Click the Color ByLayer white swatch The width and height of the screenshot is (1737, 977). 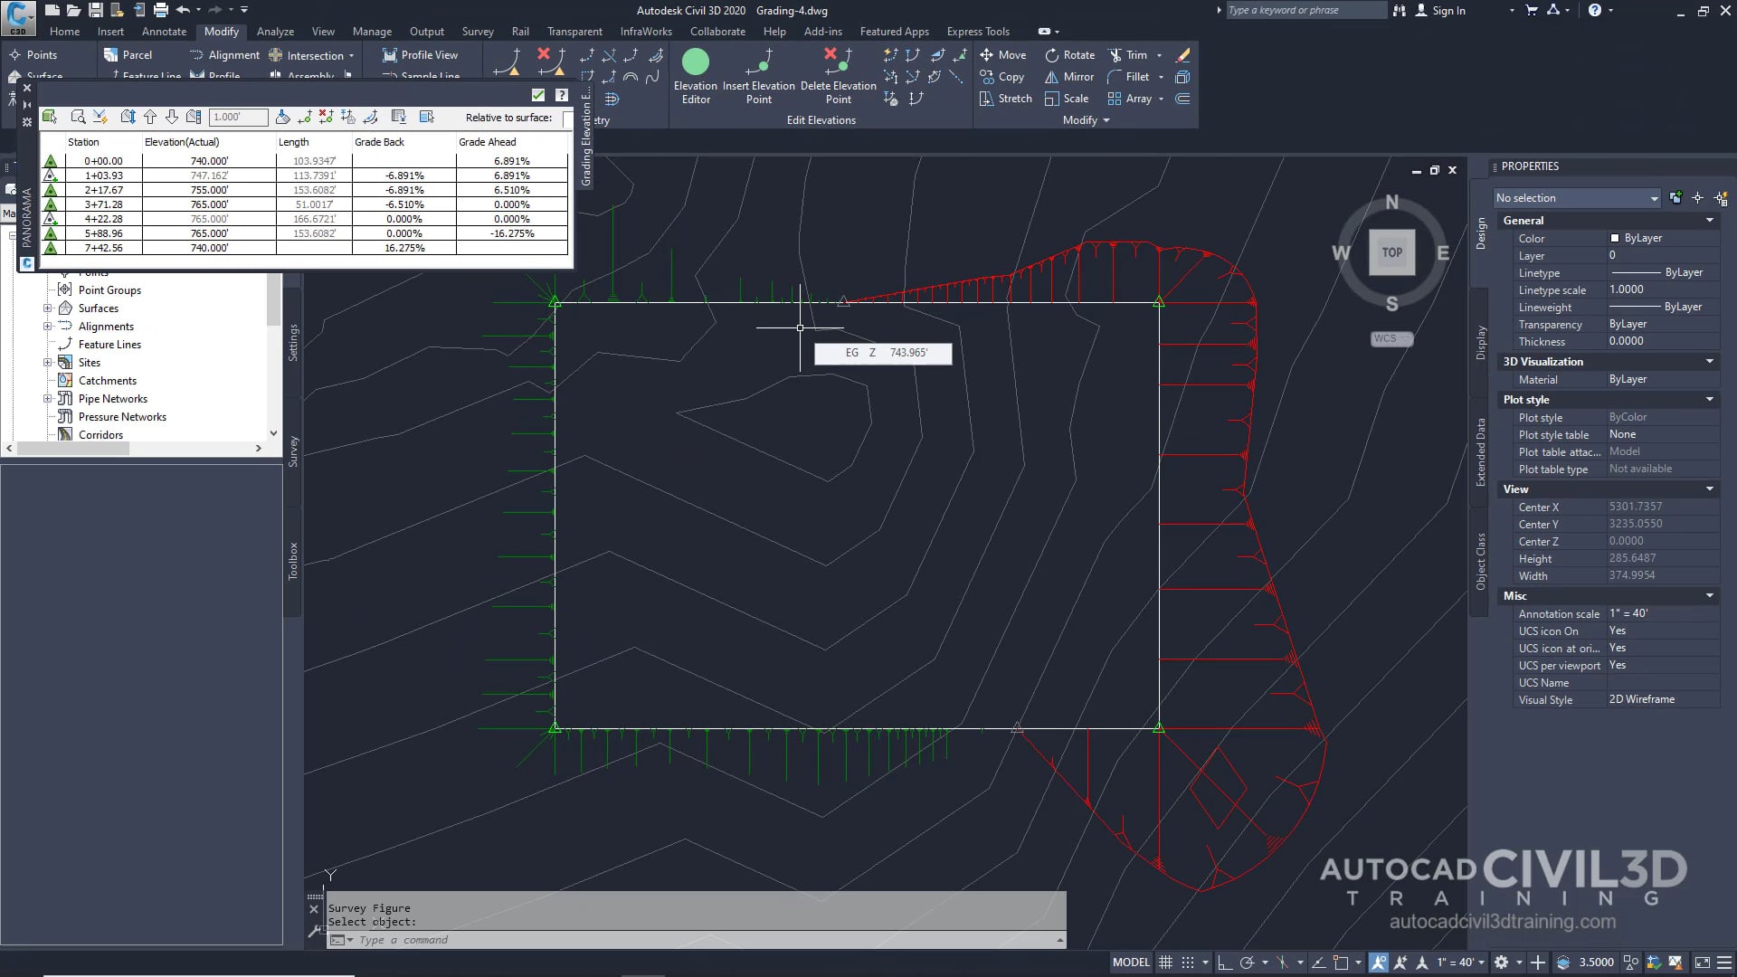tap(1615, 239)
